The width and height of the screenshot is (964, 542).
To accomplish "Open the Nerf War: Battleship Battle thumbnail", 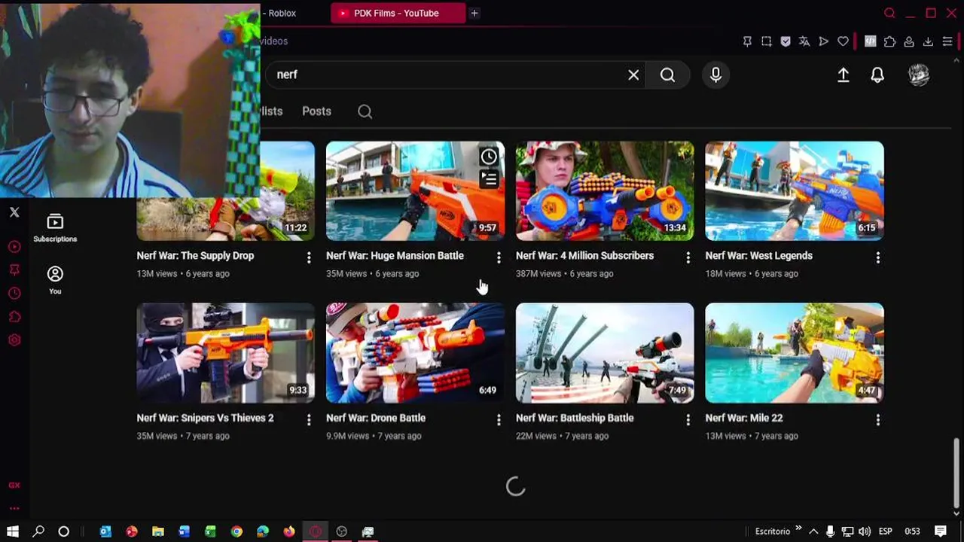I will point(605,353).
